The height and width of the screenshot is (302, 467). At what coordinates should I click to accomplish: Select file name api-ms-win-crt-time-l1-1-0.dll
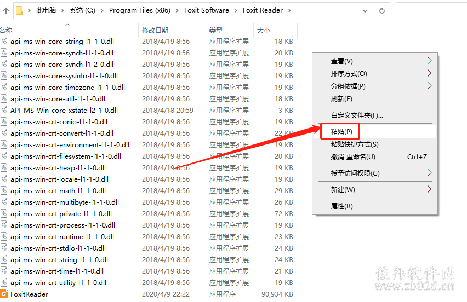(57, 271)
